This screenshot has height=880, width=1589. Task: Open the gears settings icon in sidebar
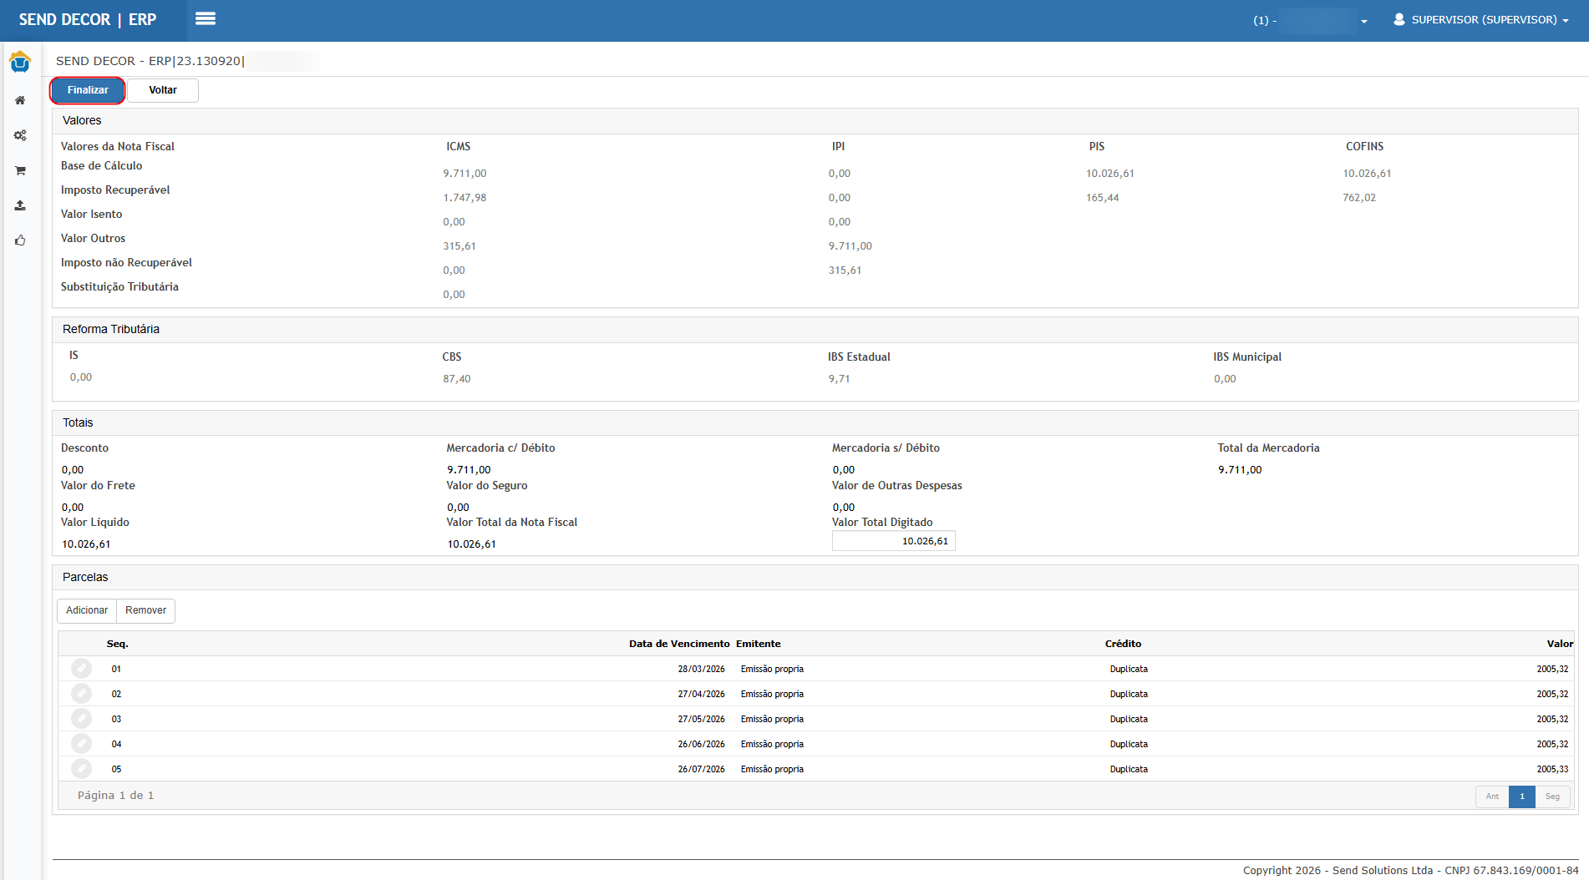pos(20,135)
